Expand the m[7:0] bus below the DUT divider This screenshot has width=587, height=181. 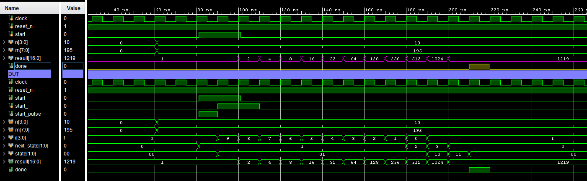point(4,130)
